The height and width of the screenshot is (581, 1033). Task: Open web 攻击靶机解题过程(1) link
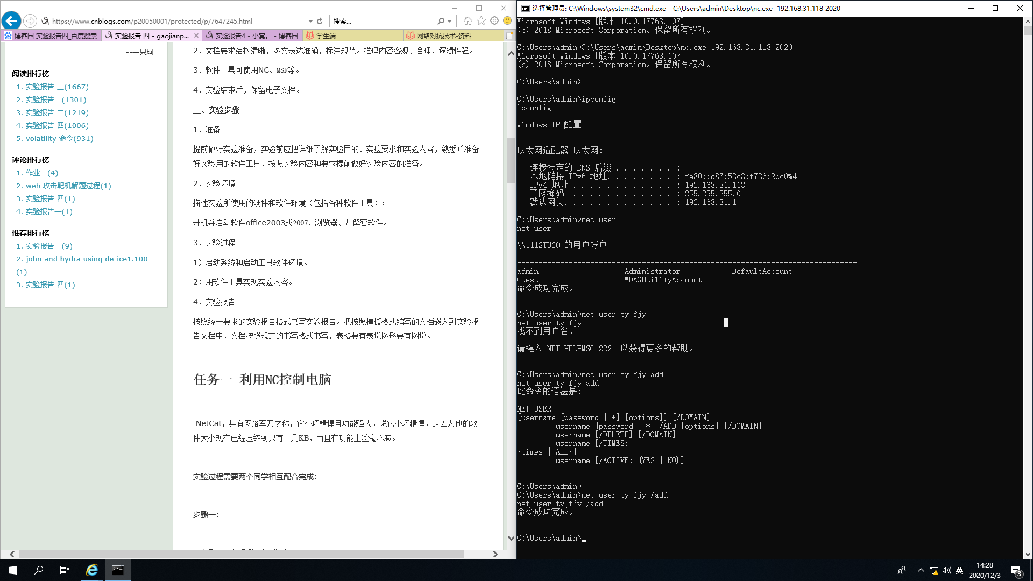(68, 186)
